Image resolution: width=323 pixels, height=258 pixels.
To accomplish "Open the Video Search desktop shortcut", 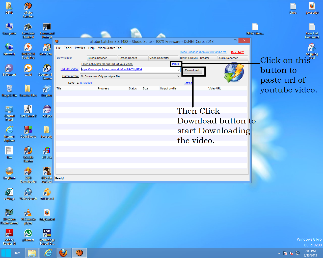I will coord(28,194).
